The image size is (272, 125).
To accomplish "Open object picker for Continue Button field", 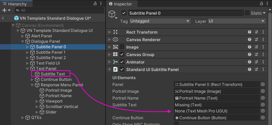I will (263, 118).
